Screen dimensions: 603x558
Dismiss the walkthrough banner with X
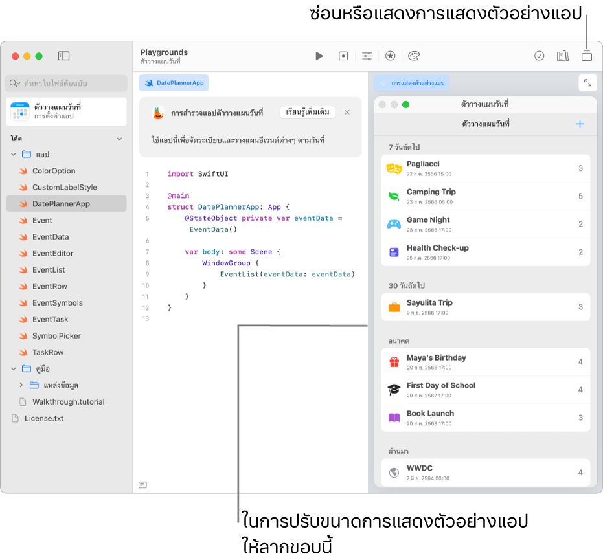[347, 112]
